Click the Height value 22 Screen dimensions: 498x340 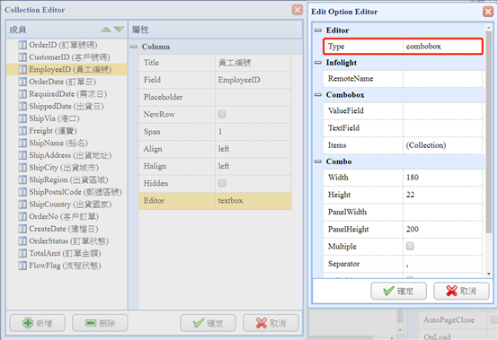(443, 195)
